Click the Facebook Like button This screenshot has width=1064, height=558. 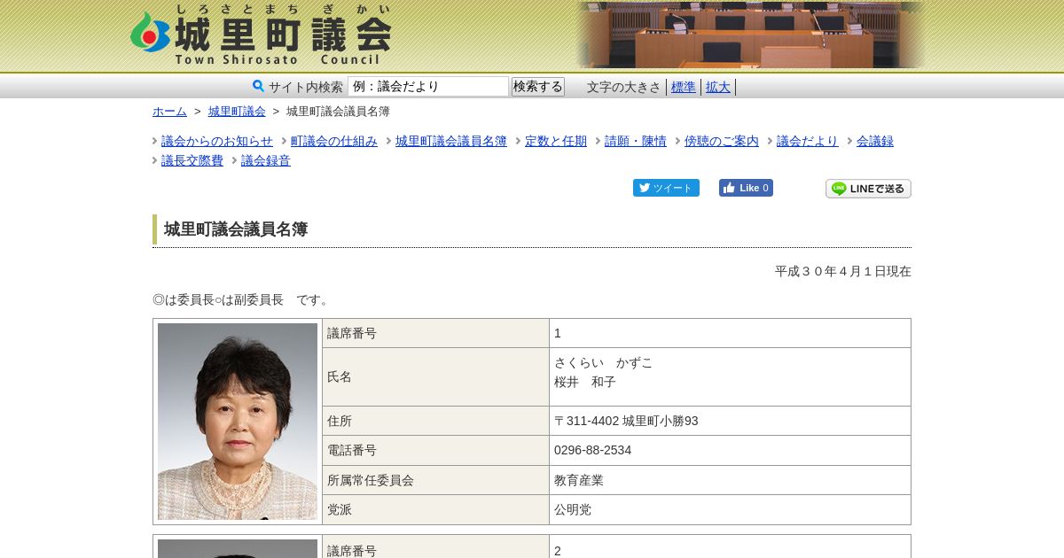(x=746, y=188)
